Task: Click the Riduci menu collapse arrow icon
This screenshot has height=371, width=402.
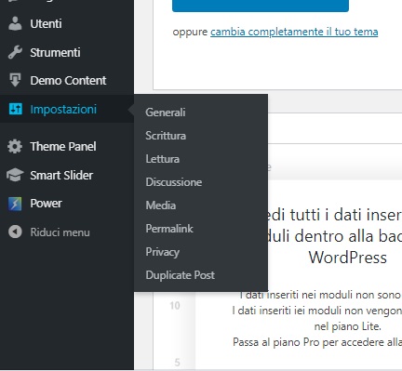Action: tap(15, 232)
